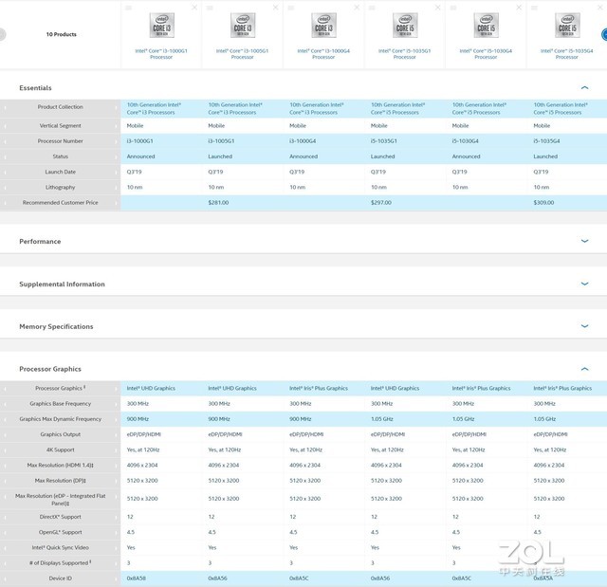Select the Graphics Base Frequency row label
This screenshot has width=607, height=587.
tap(60, 404)
